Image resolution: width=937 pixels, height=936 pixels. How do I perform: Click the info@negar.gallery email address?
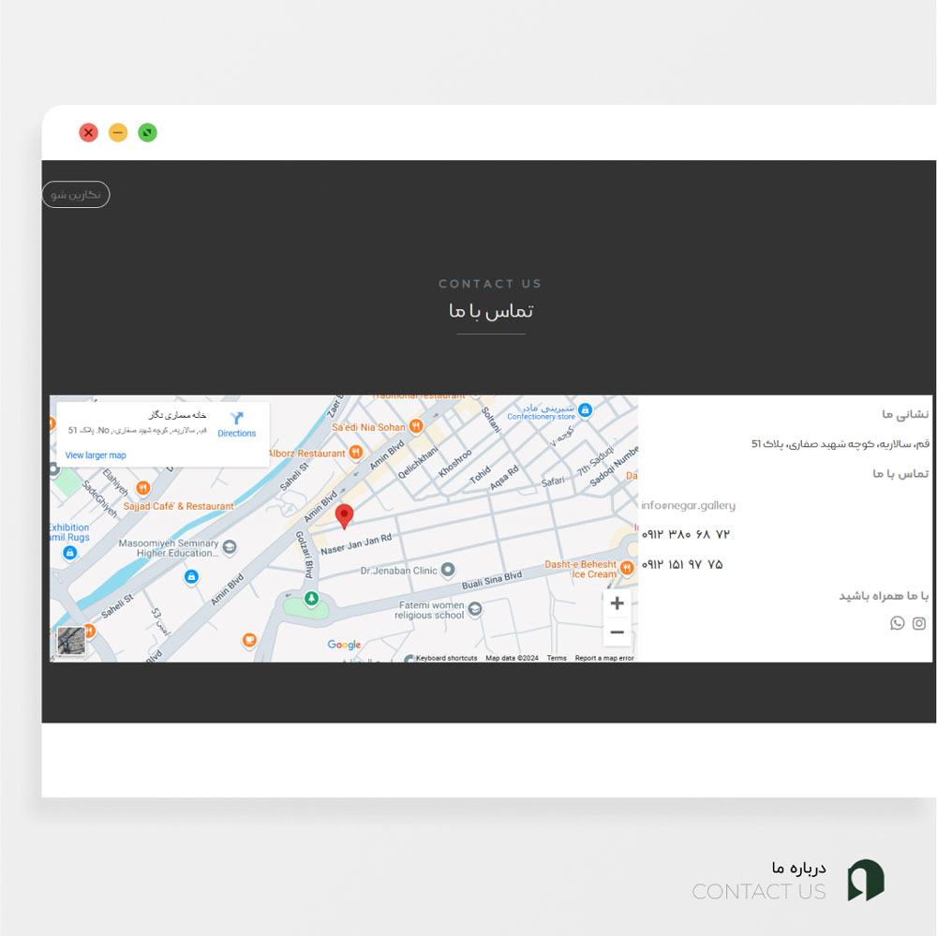tap(689, 506)
